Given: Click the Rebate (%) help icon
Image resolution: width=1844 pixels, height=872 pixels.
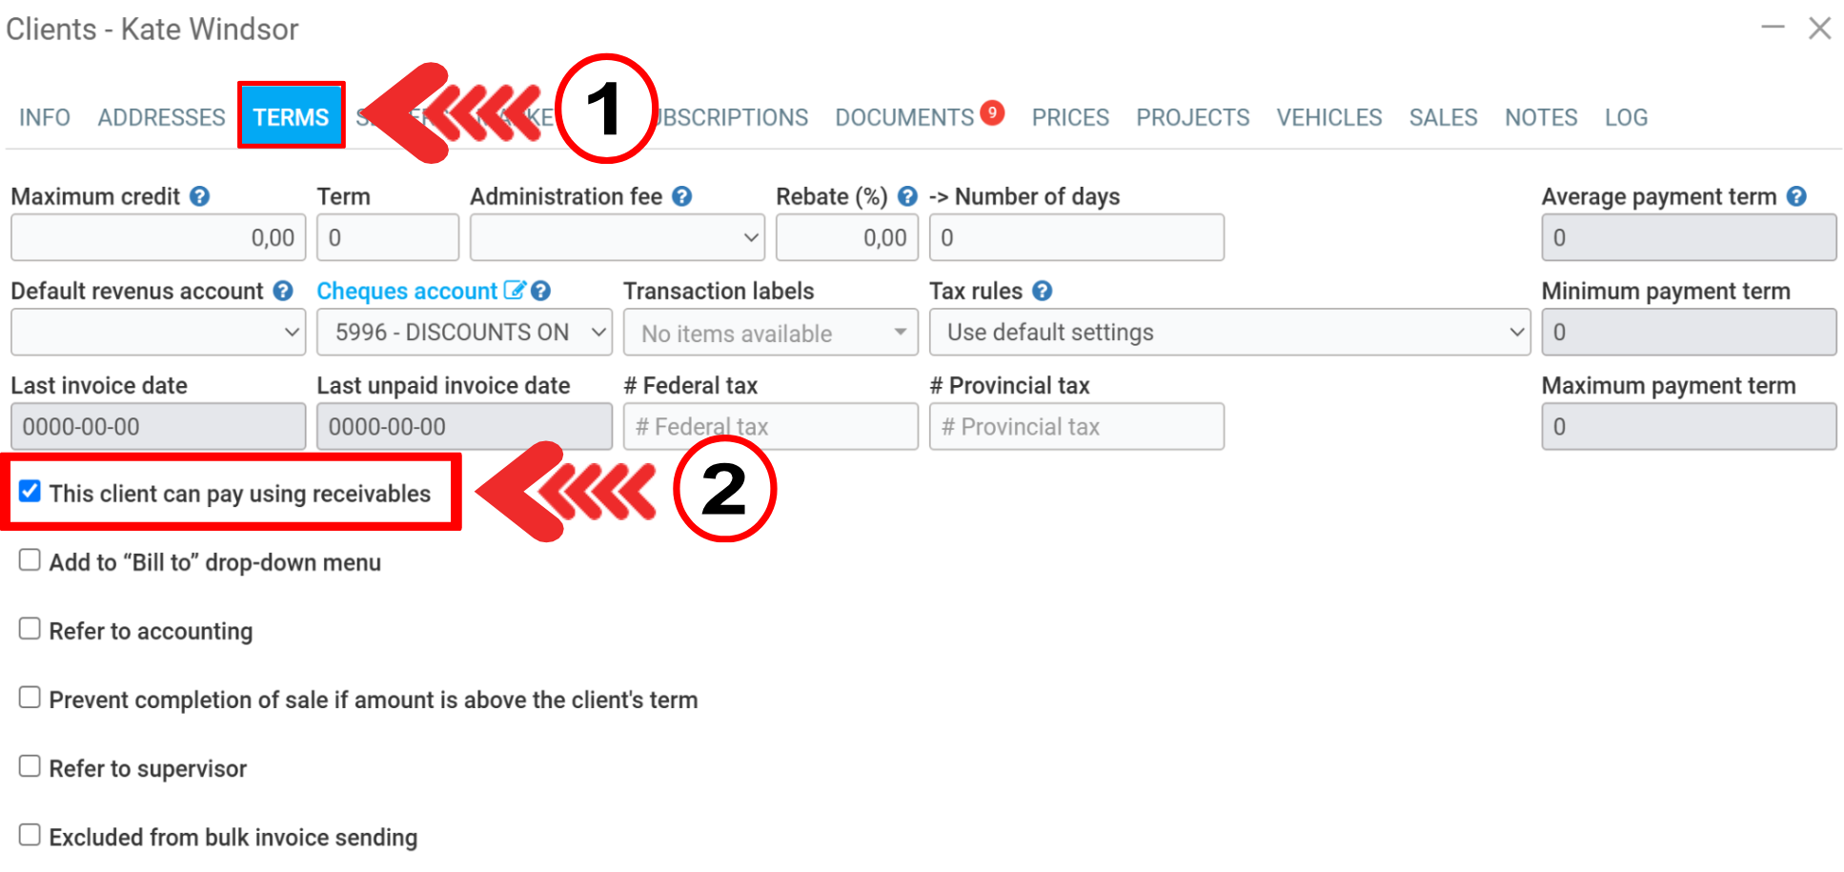Looking at the screenshot, I should (907, 196).
